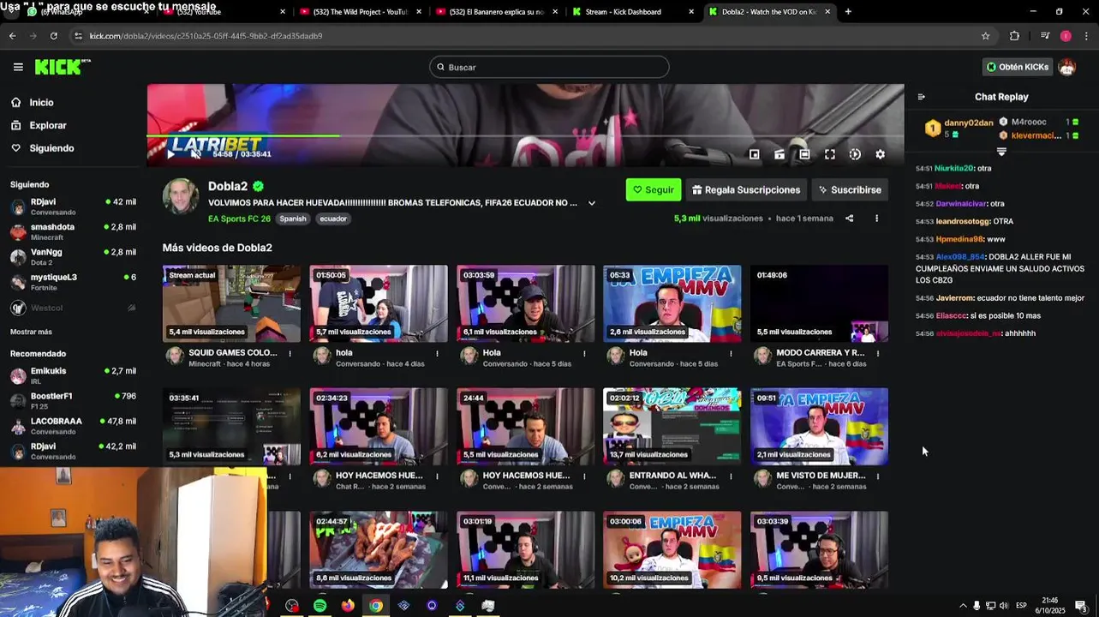Viewport: 1099px width, 617px height.
Task: Switch to El Bananero YouTube tab
Action: (x=497, y=12)
